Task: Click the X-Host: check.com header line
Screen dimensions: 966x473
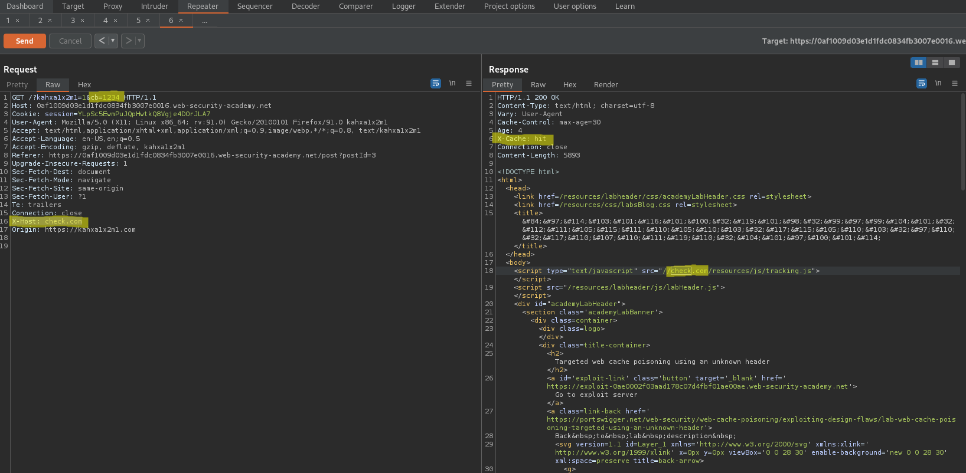Action: point(47,222)
